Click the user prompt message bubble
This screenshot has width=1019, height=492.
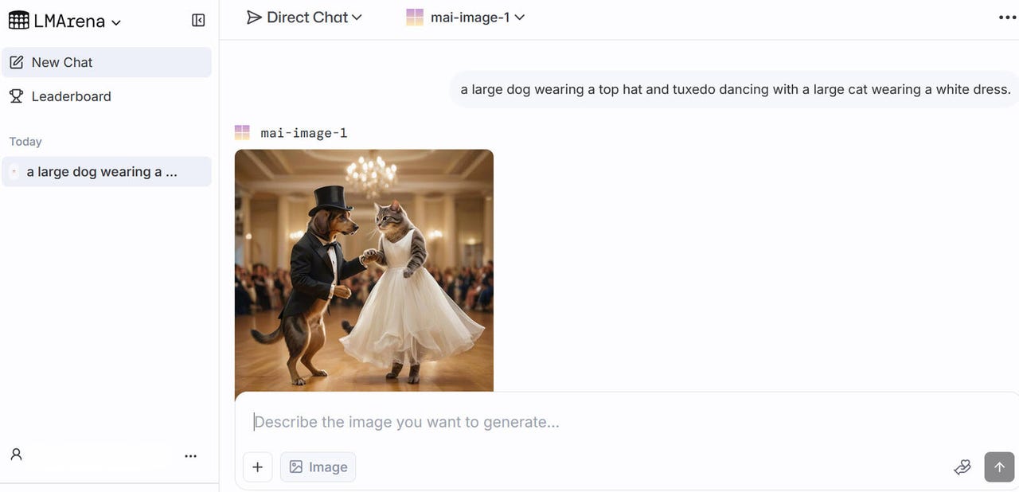pos(735,89)
